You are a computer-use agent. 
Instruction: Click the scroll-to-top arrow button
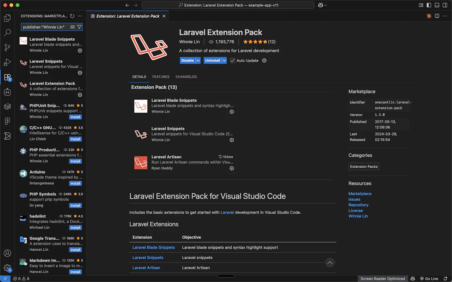(330, 263)
